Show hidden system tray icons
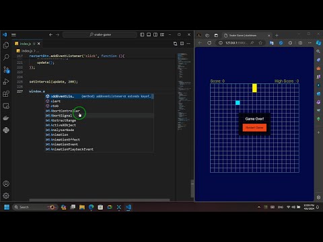The height and width of the screenshot is (242, 323). [259, 207]
